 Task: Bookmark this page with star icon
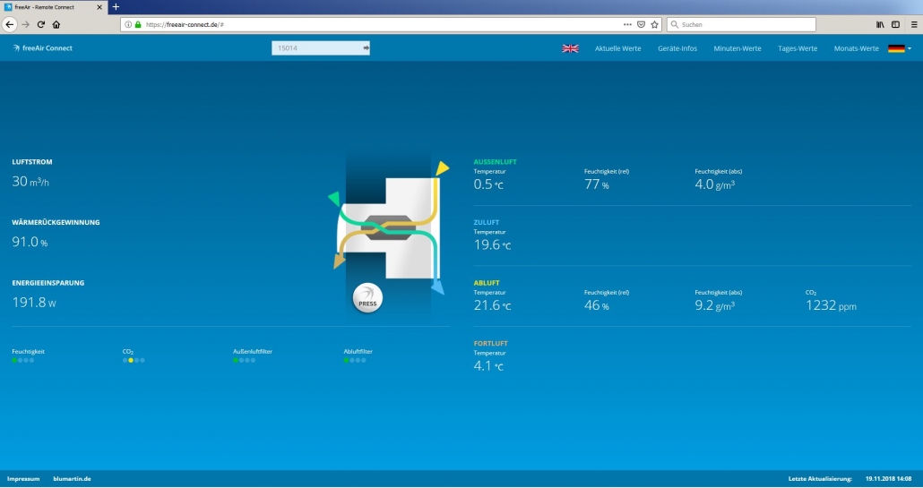(x=654, y=25)
